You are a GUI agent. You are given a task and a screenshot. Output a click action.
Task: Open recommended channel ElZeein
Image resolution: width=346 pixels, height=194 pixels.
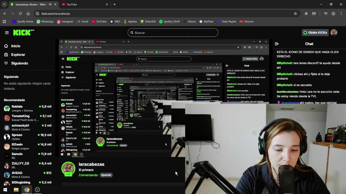point(28,146)
